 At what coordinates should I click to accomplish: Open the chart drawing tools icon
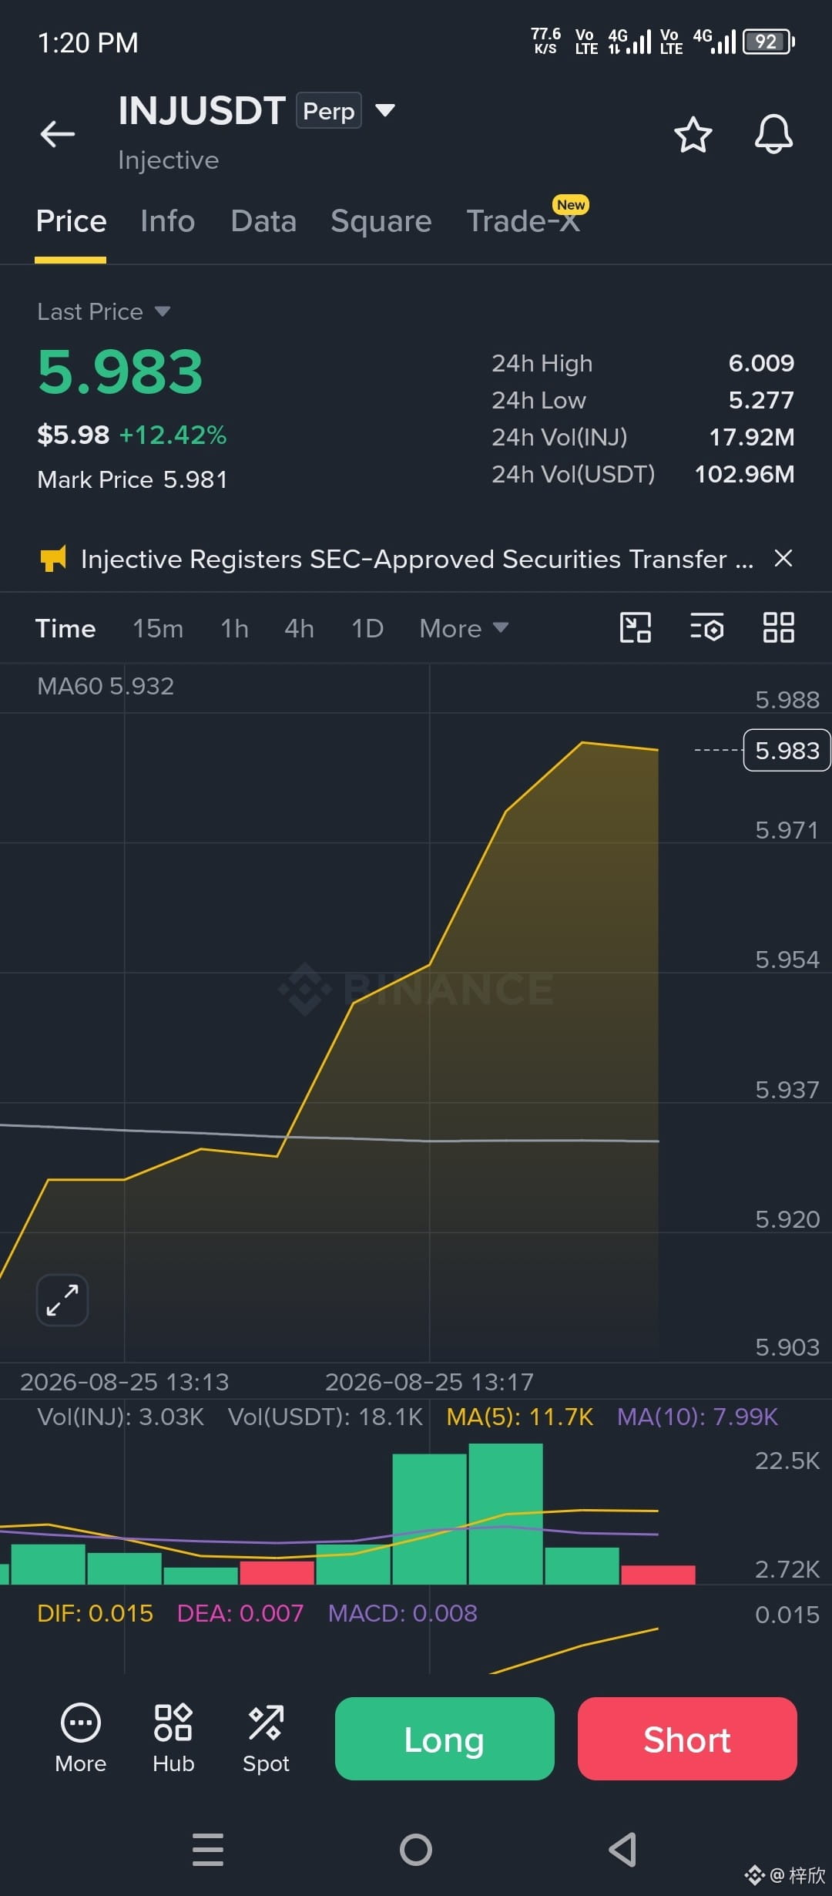[x=636, y=627]
